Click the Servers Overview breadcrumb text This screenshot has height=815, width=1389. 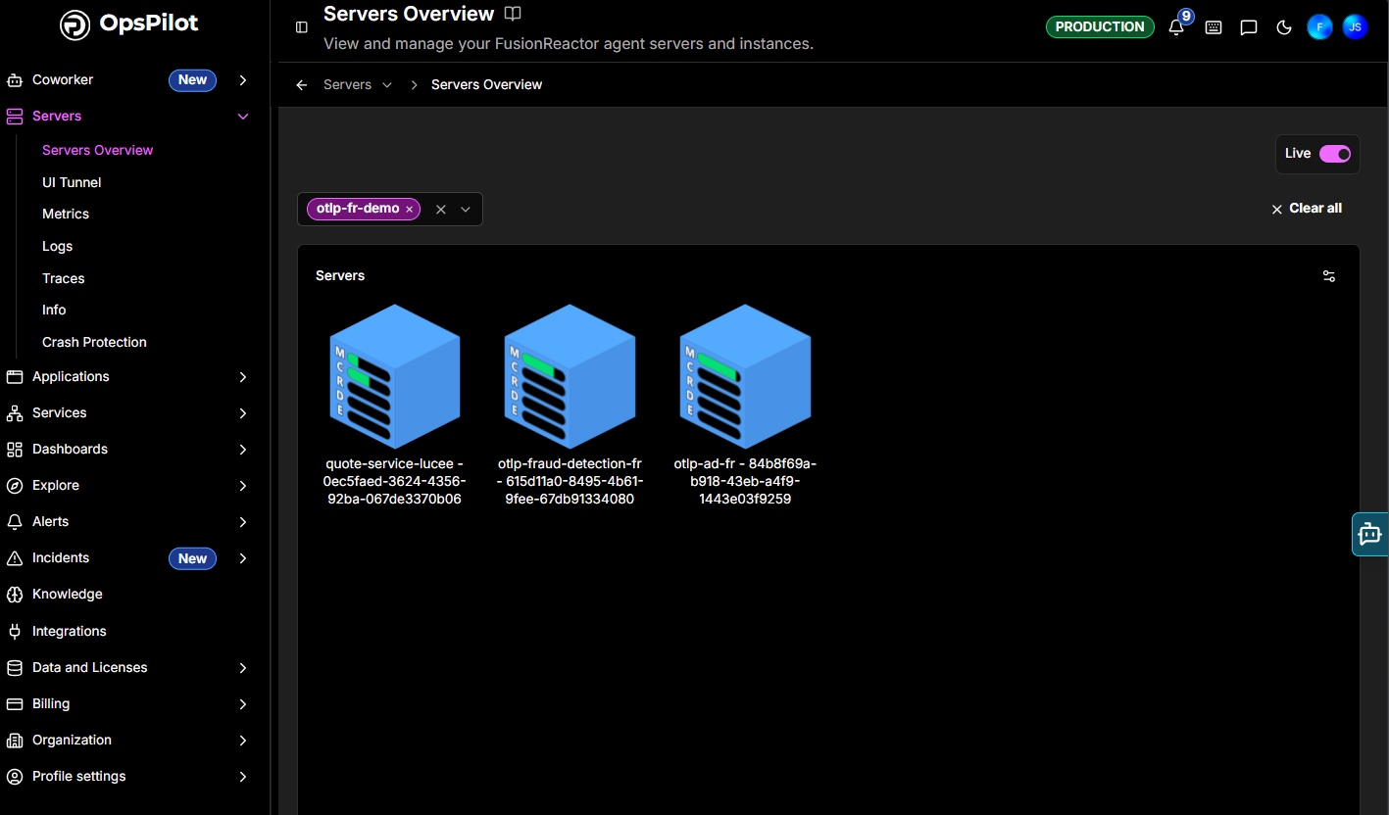[487, 85]
